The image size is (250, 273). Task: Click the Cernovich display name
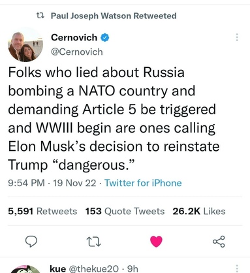(x=74, y=37)
